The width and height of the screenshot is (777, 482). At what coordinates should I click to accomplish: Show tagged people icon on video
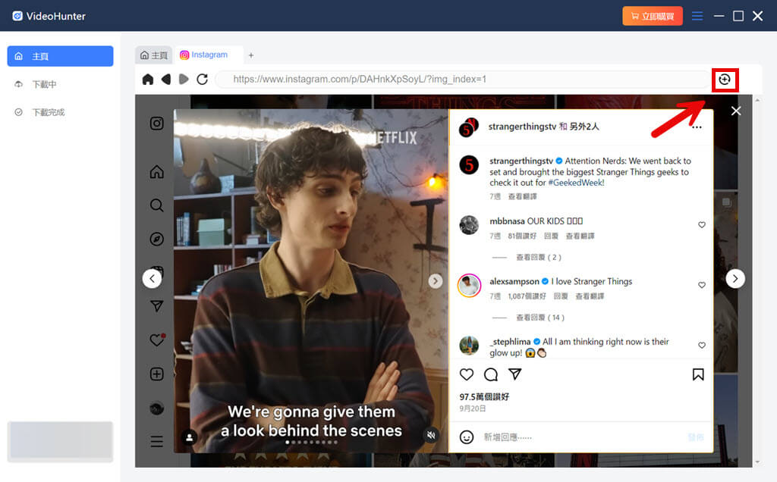(x=189, y=437)
